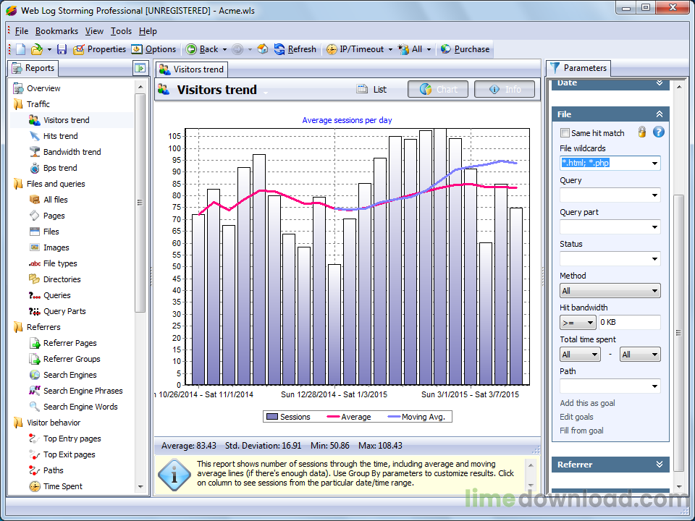Click the green arrow icon beside Reports tab
Viewport: 695px width, 521px height.
[140, 68]
